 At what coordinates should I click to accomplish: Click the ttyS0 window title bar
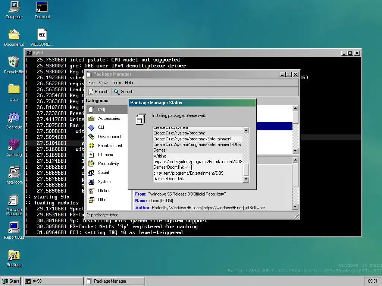click(x=183, y=53)
